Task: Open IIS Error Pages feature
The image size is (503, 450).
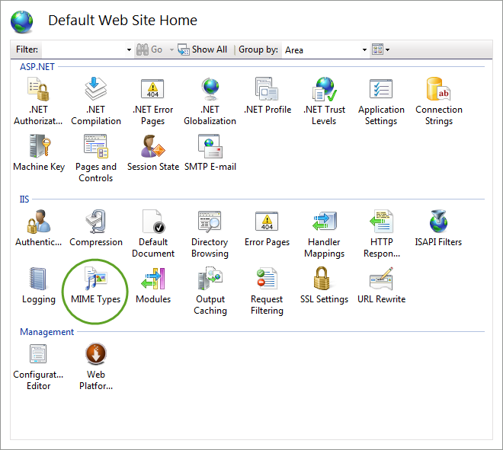Action: click(267, 228)
